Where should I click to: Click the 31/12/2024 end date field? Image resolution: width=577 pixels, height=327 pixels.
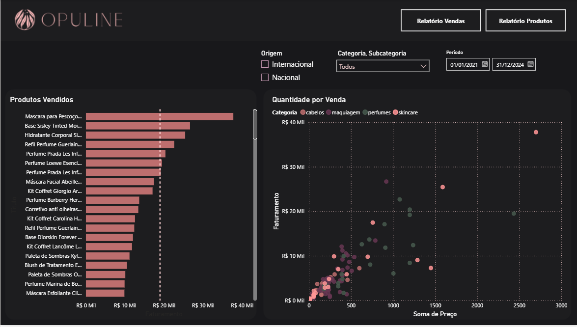[x=510, y=65]
